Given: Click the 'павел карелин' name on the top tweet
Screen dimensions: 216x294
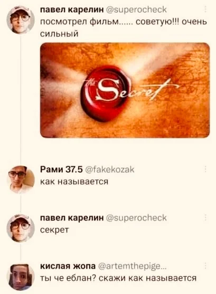Looking at the screenshot, I should pos(72,10).
